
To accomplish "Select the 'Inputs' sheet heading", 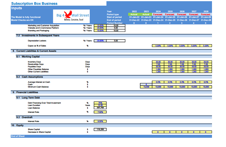I will [x=17, y=8].
